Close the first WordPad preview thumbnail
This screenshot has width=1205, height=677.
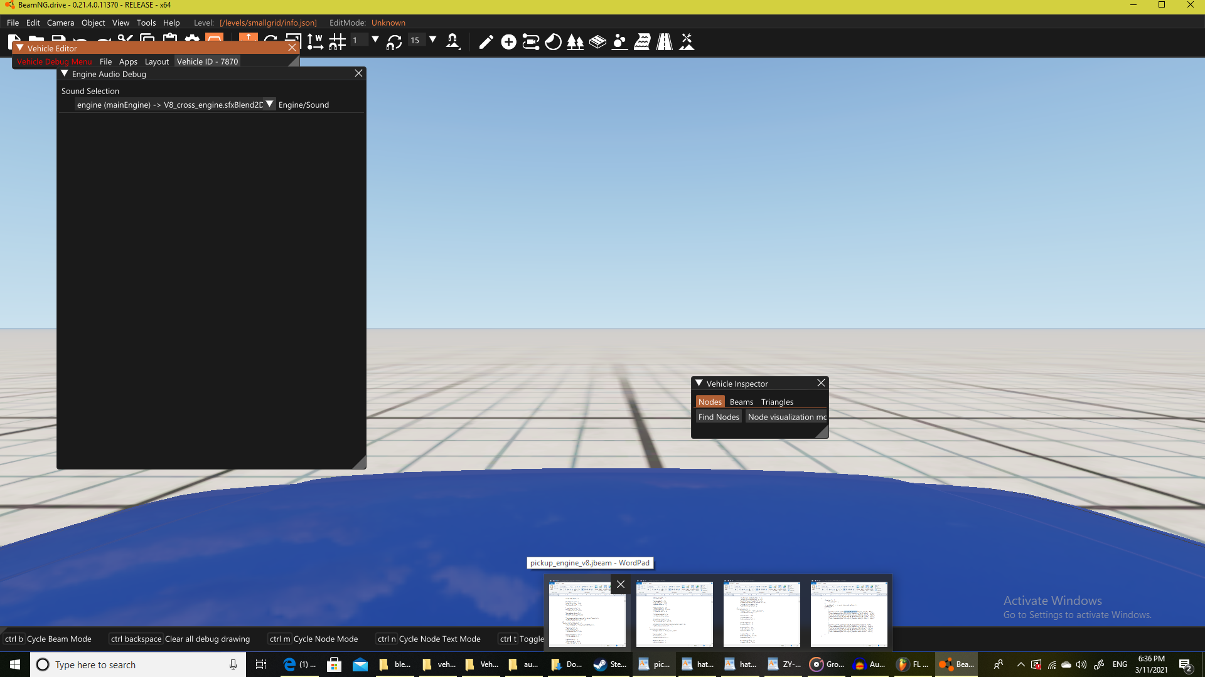[x=620, y=584]
